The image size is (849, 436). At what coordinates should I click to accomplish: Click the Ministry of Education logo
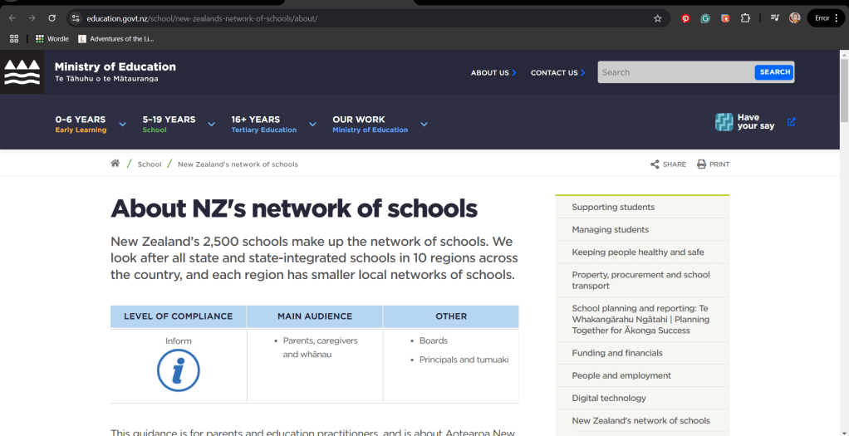[x=22, y=71]
